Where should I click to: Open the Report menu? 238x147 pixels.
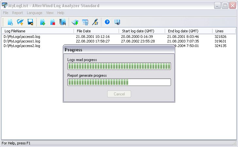pos(17,13)
